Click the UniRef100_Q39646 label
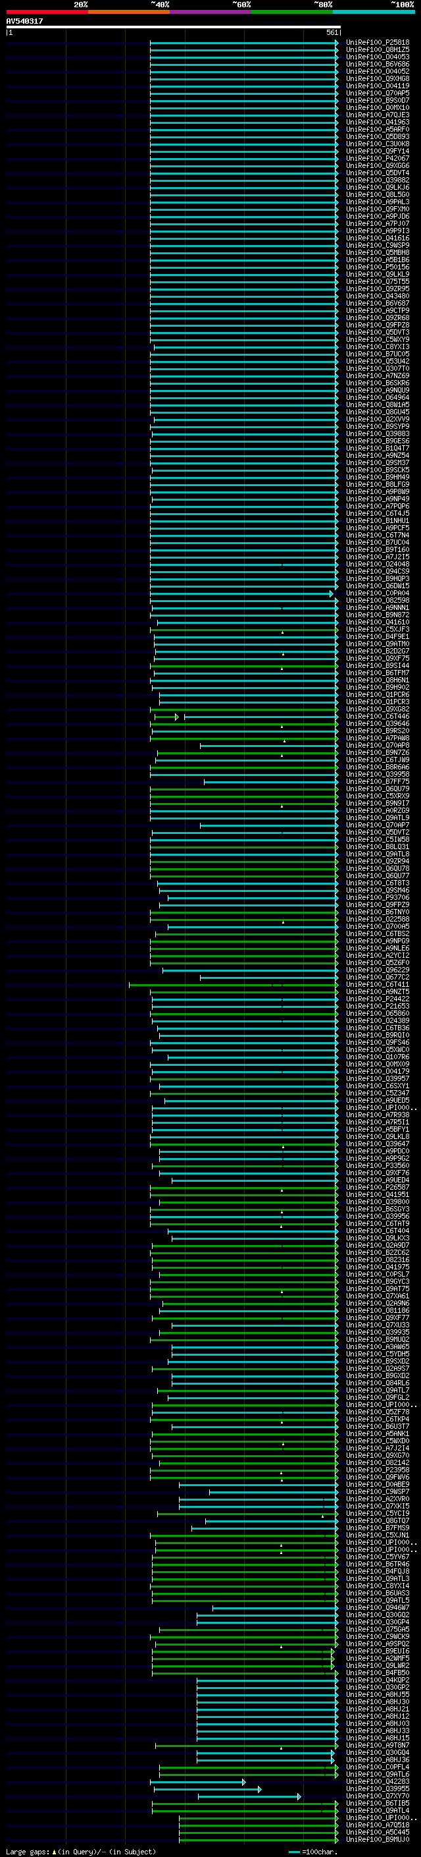 click(378, 724)
